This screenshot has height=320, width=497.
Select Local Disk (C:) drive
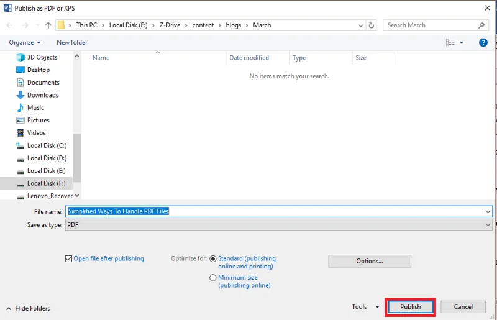[x=46, y=145]
